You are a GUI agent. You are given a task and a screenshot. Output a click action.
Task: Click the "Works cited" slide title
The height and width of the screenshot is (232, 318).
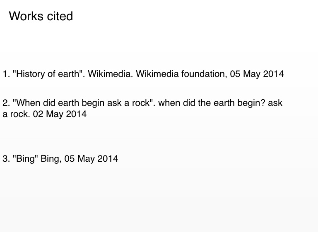tap(41, 16)
